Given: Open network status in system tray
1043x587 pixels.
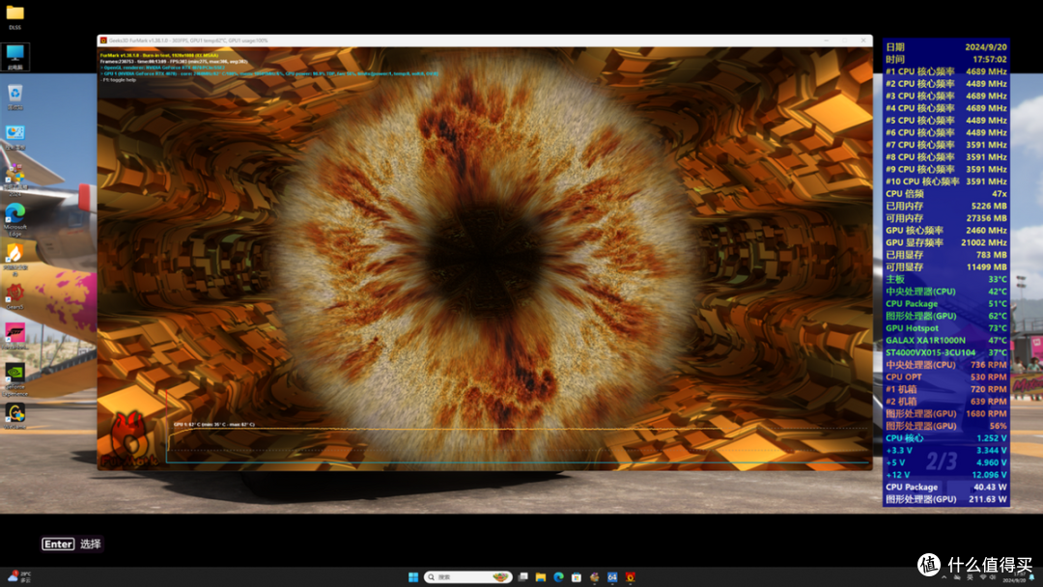Looking at the screenshot, I should [x=982, y=577].
